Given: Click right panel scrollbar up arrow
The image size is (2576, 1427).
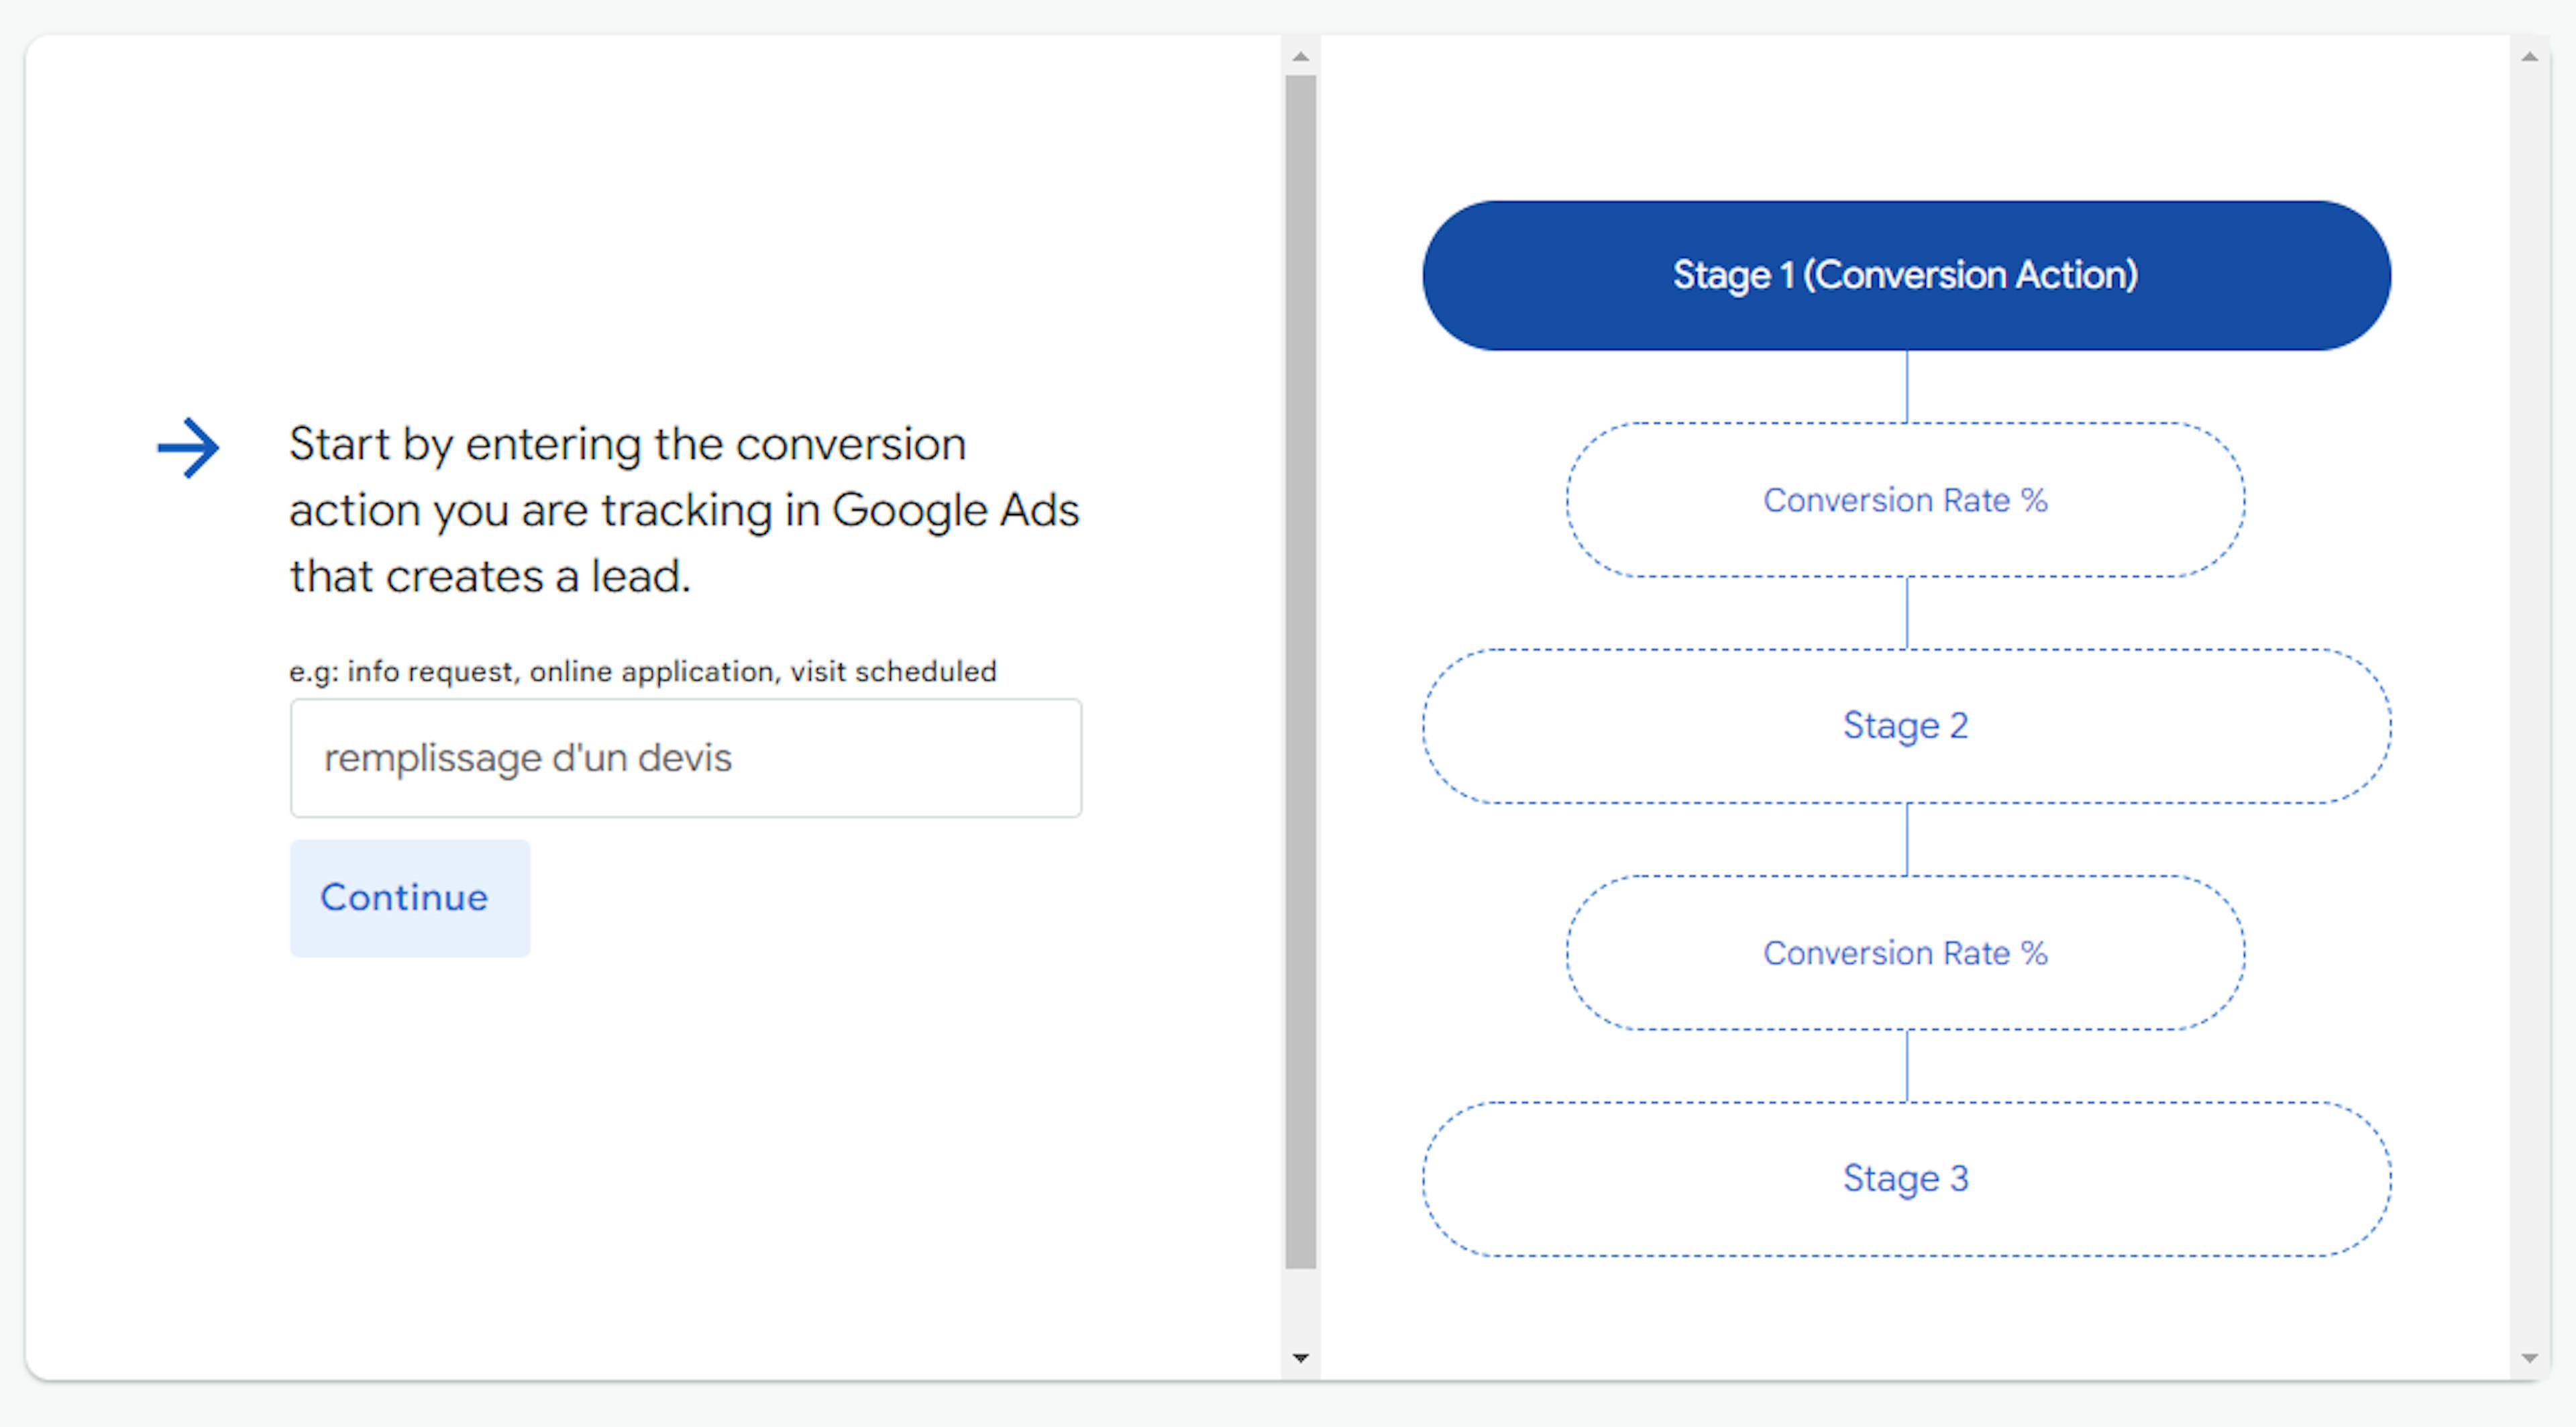Looking at the screenshot, I should click(x=2529, y=57).
